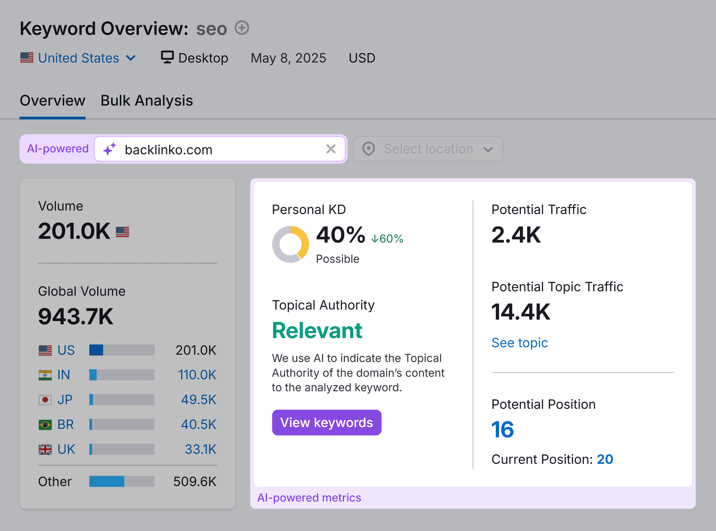716x531 pixels.
Task: Select the Desktop device icon
Action: point(167,58)
